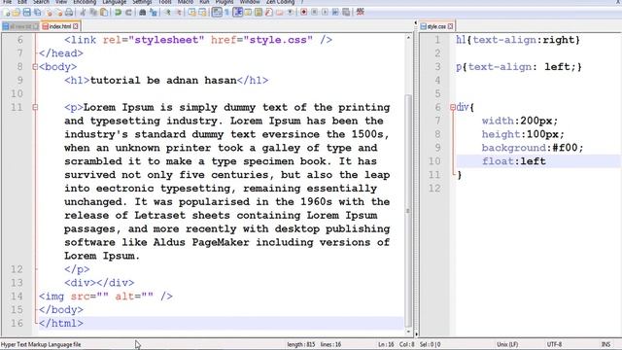
Task: Close the index.html tab with its X
Action: click(x=76, y=26)
